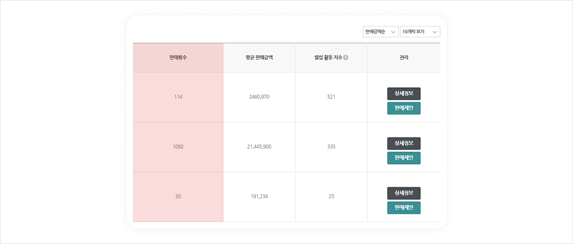Click 판매제안 button in the 114 row
573x244 pixels.
[x=404, y=109]
